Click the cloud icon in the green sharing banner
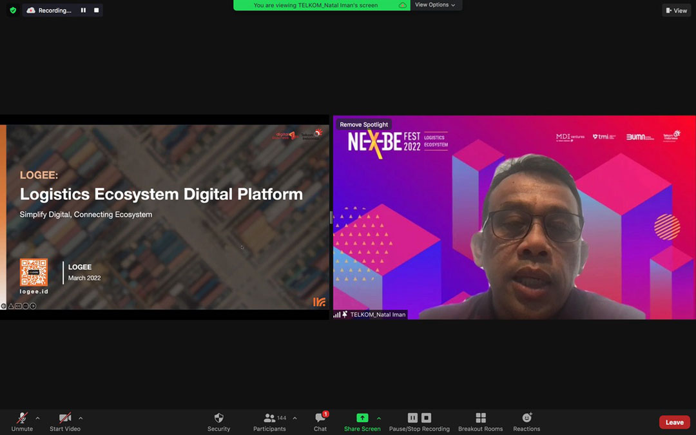696x435 pixels. tap(403, 5)
